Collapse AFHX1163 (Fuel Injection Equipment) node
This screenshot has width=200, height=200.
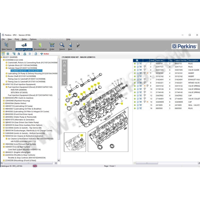(4, 84)
